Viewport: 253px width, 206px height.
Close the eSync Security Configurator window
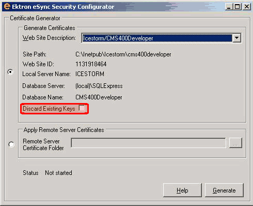(247, 7)
